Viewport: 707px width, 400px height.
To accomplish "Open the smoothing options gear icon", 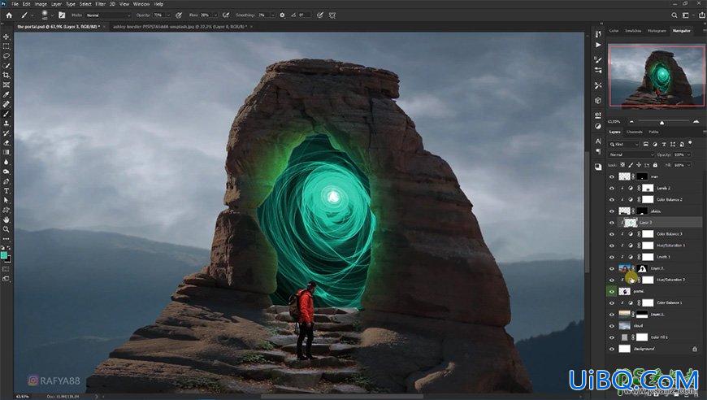I will tap(282, 15).
